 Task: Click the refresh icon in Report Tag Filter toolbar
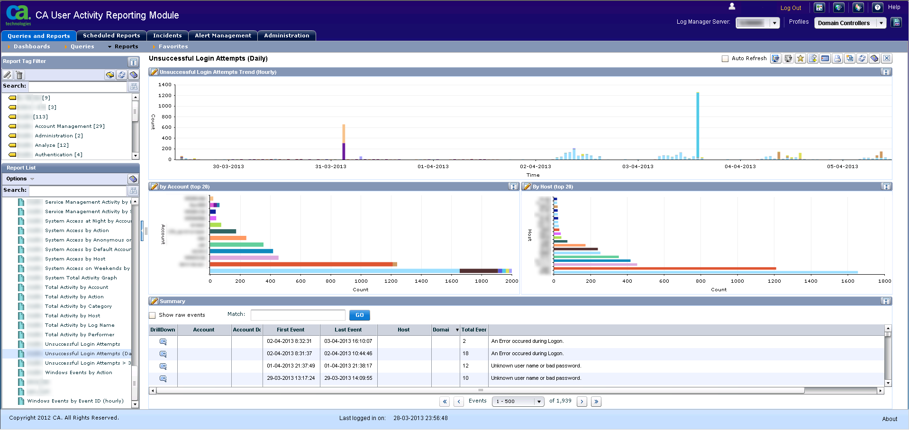coord(122,75)
